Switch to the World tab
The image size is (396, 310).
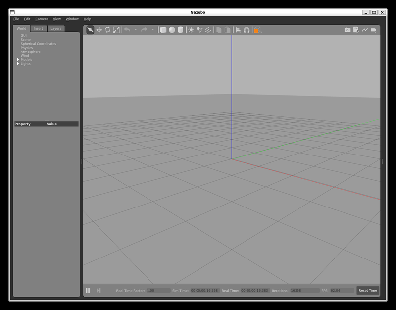tap(21, 28)
